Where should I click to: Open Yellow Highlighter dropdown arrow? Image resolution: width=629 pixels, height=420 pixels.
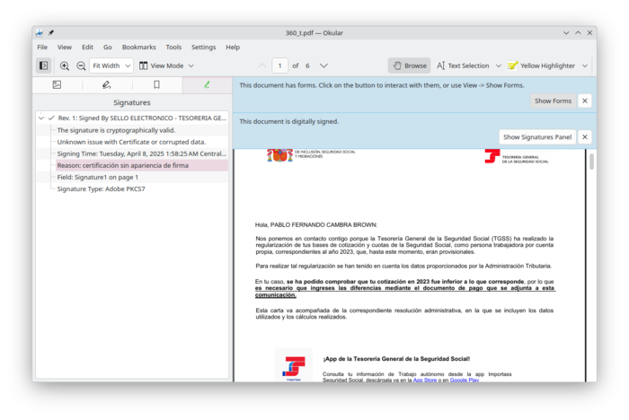(x=585, y=66)
